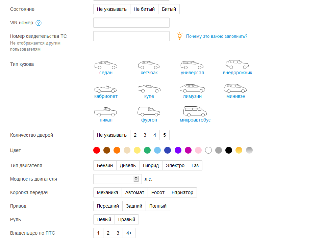Screen dimensions: 324x239
Task: Click the VIN-номер input field
Action: point(131,23)
